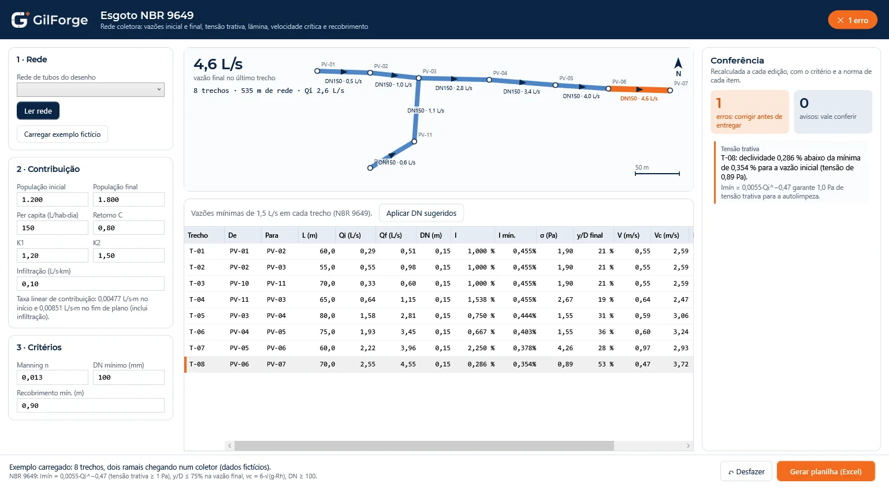Generate the Excel spreadsheet
This screenshot has height=487, width=889.
point(825,471)
